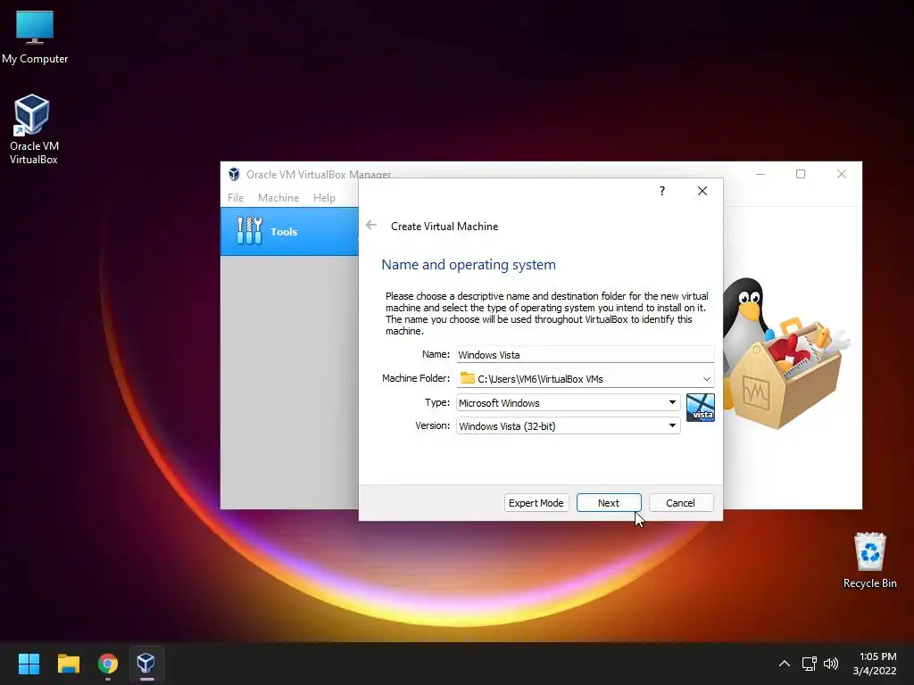Click the VirtualBox taskbar icon
The width and height of the screenshot is (914, 685).
tap(146, 664)
